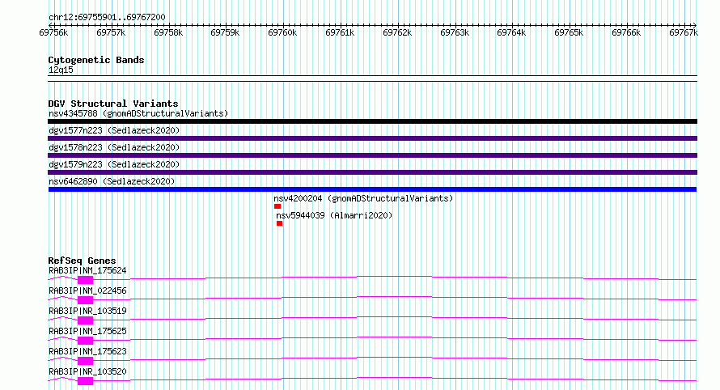Click the RAB3IP|NR_103519 gene label
The height and width of the screenshot is (390, 720).
[x=87, y=311]
